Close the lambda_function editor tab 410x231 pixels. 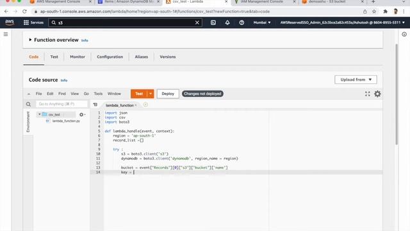[x=136, y=105]
